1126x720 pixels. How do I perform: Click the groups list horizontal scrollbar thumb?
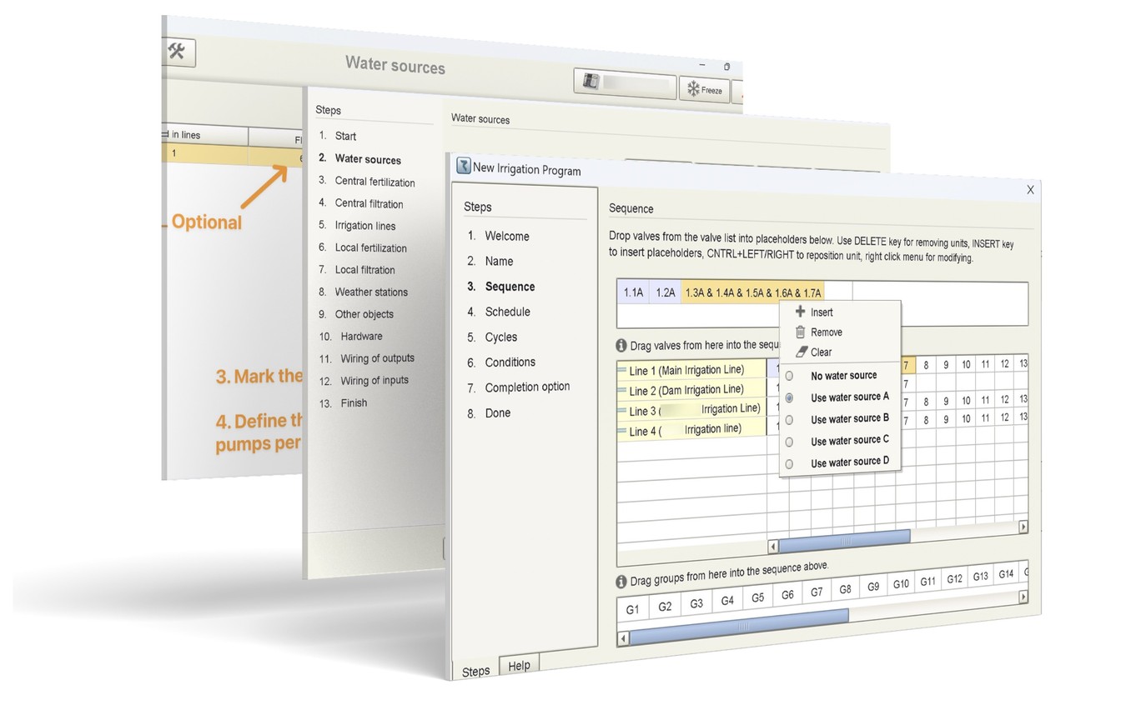pyautogui.click(x=738, y=625)
